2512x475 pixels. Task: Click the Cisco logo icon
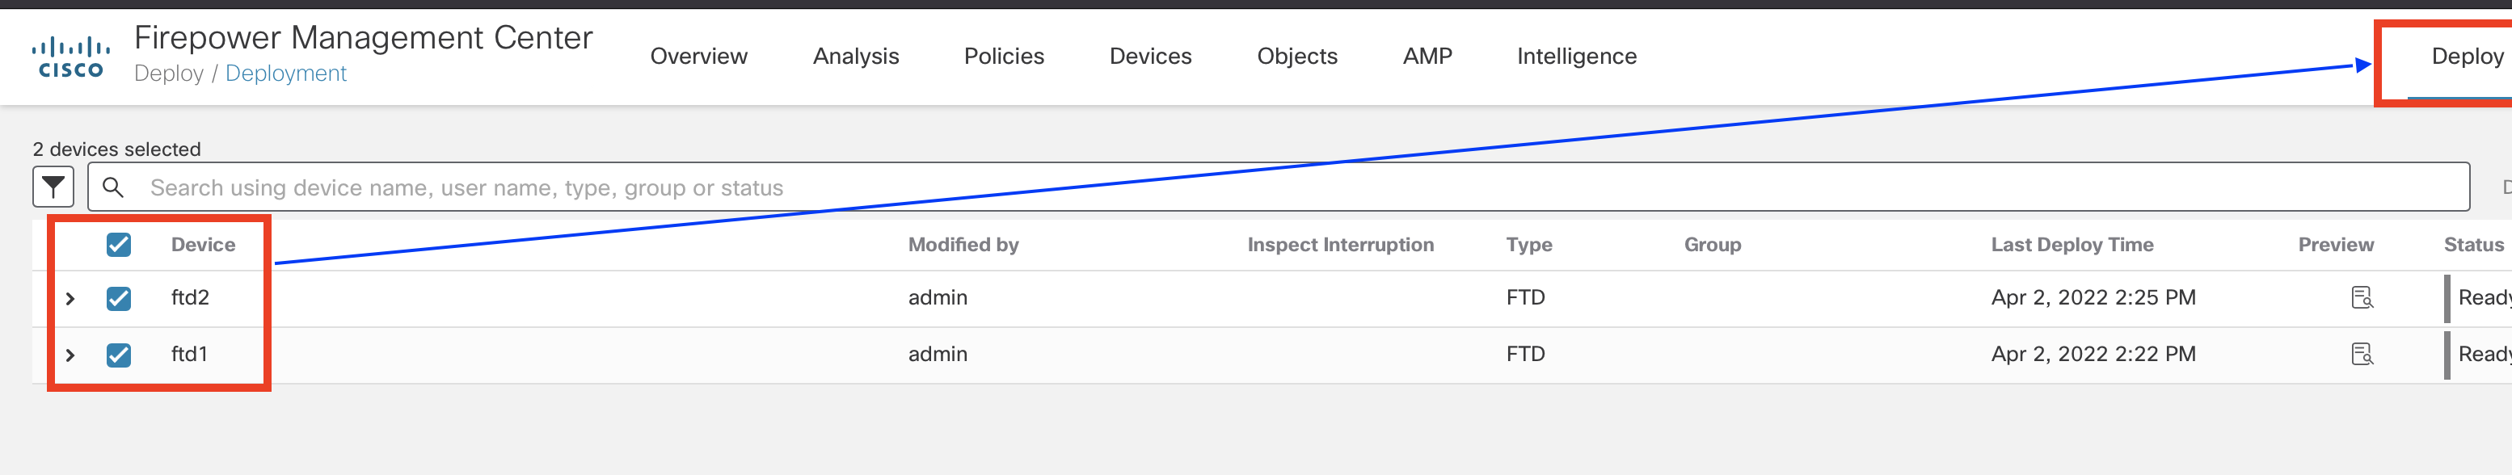click(x=70, y=57)
